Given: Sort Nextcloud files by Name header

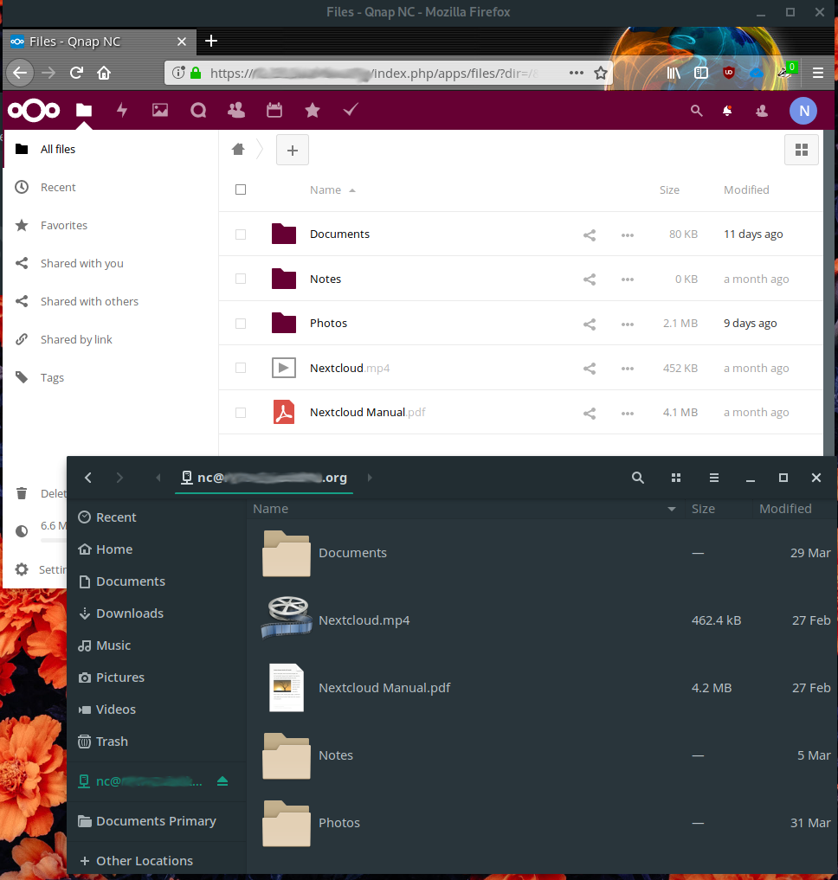Looking at the screenshot, I should (332, 190).
